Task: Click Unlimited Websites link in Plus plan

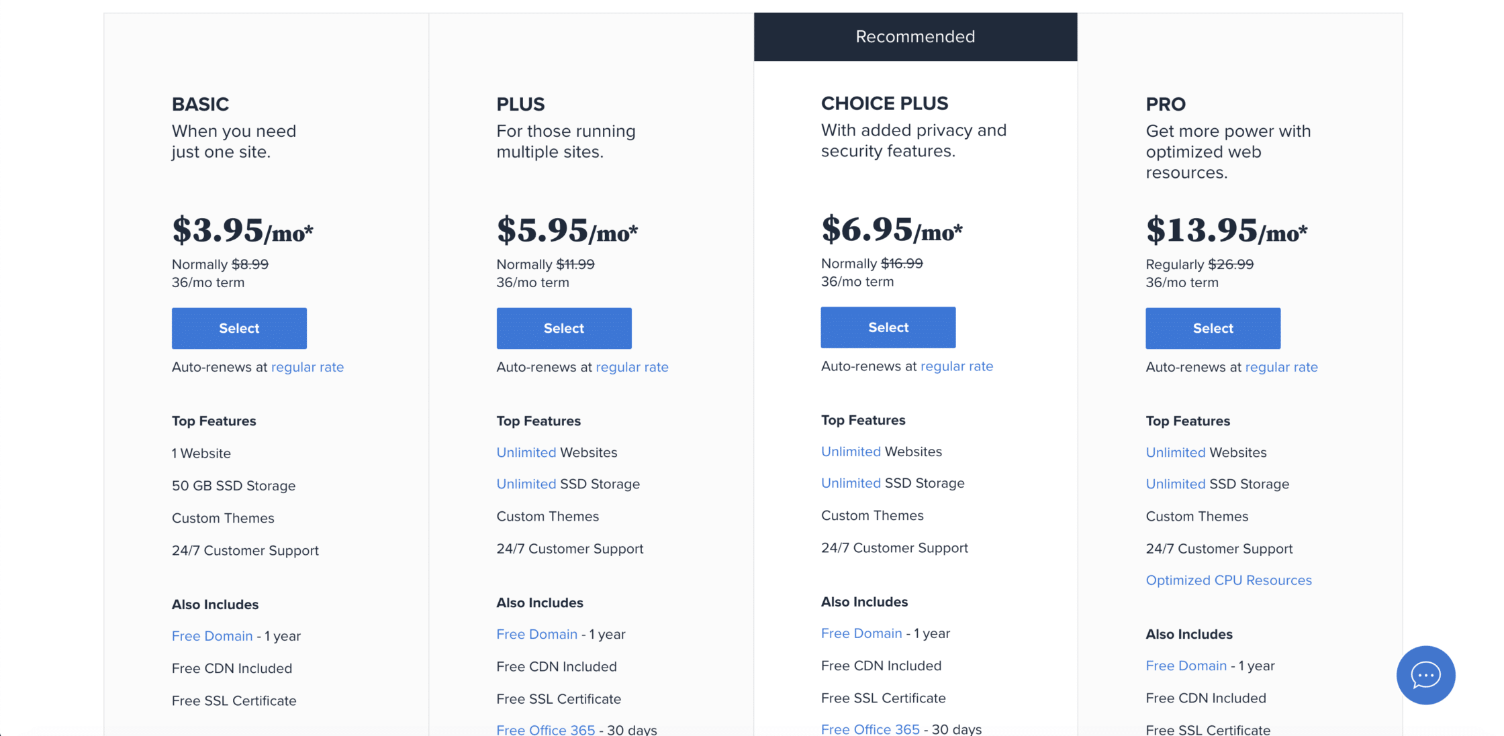Action: tap(526, 452)
